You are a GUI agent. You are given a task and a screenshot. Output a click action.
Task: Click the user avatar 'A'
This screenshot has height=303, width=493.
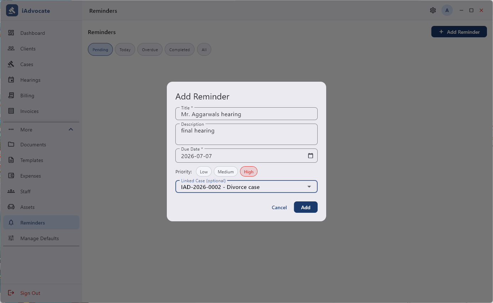[447, 10]
